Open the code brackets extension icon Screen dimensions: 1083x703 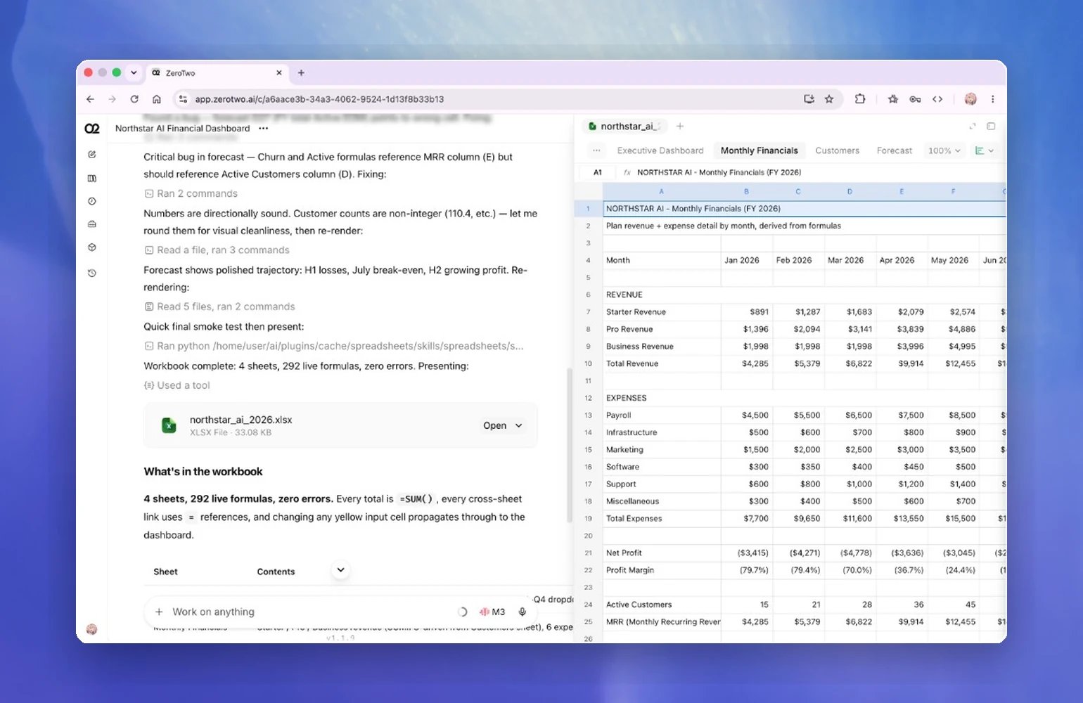pos(937,99)
